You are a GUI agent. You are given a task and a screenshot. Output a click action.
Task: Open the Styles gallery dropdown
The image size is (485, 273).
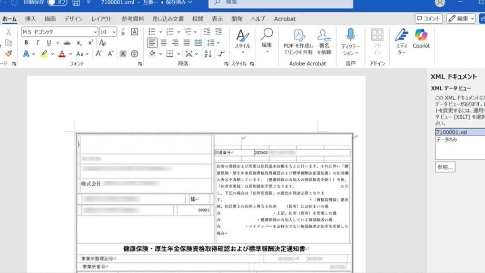(242, 40)
